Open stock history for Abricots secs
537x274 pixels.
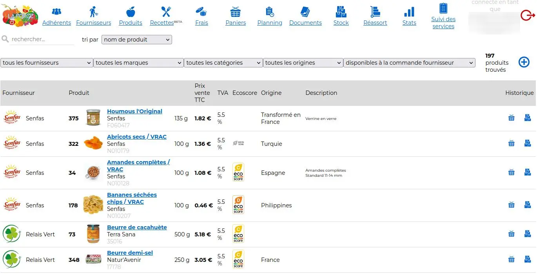pyautogui.click(x=528, y=143)
